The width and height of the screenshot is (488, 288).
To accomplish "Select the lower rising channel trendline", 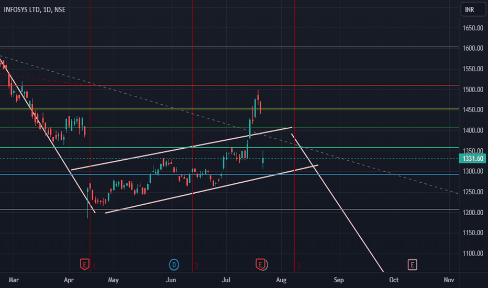I will (x=212, y=189).
